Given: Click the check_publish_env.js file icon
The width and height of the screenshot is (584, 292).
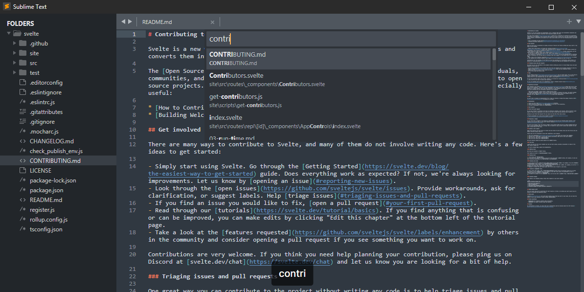Looking at the screenshot, I should click(22, 151).
